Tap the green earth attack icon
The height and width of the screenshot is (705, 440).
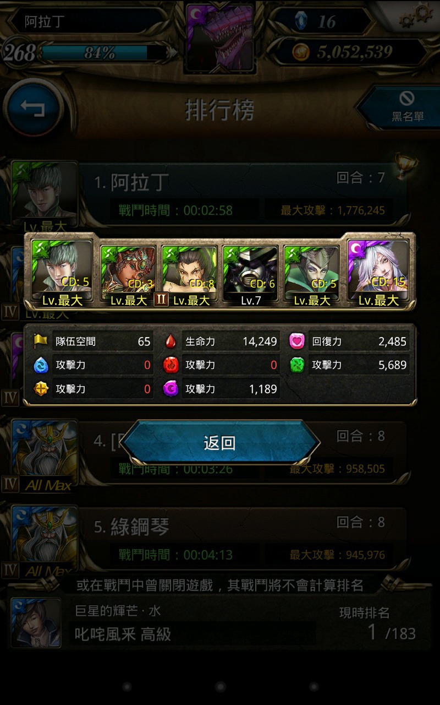[x=296, y=365]
